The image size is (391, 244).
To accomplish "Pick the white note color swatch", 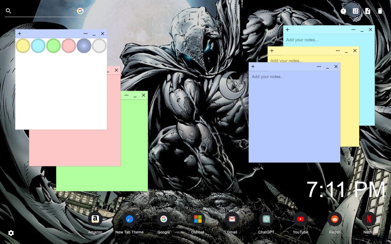I will (99, 46).
